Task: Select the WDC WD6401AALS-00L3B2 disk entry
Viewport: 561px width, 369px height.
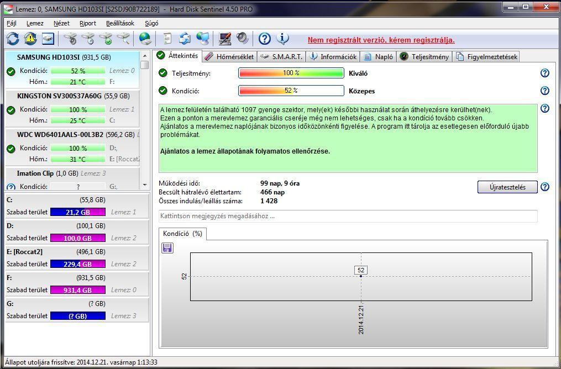Action: tap(72, 147)
